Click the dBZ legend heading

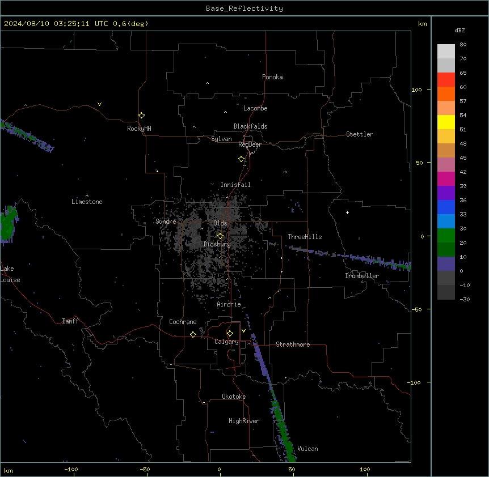[460, 30]
